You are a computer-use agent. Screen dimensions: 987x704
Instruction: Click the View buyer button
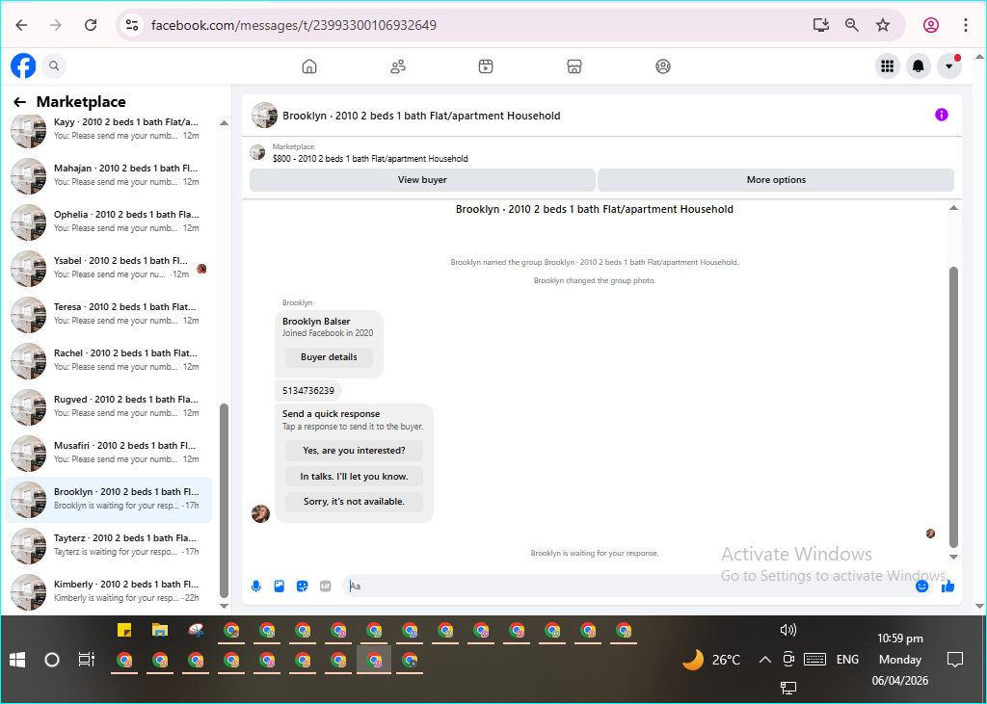coord(422,180)
